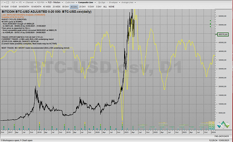Open the FLD Fitto dropdown arrow
The height and width of the screenshot is (142, 233).
[46, 2]
